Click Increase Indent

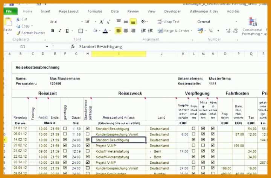(x=150, y=31)
